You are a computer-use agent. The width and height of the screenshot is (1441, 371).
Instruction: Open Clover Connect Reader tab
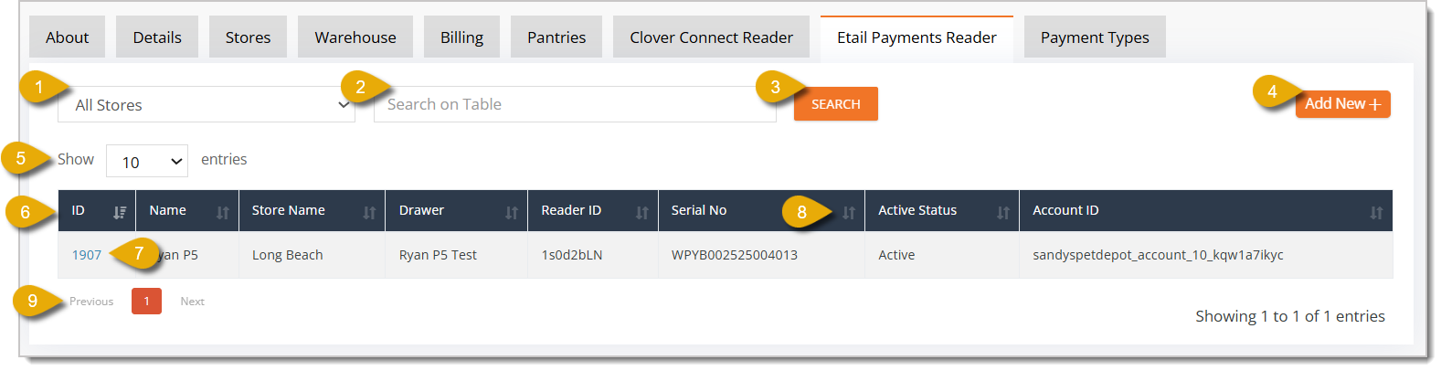pos(711,37)
